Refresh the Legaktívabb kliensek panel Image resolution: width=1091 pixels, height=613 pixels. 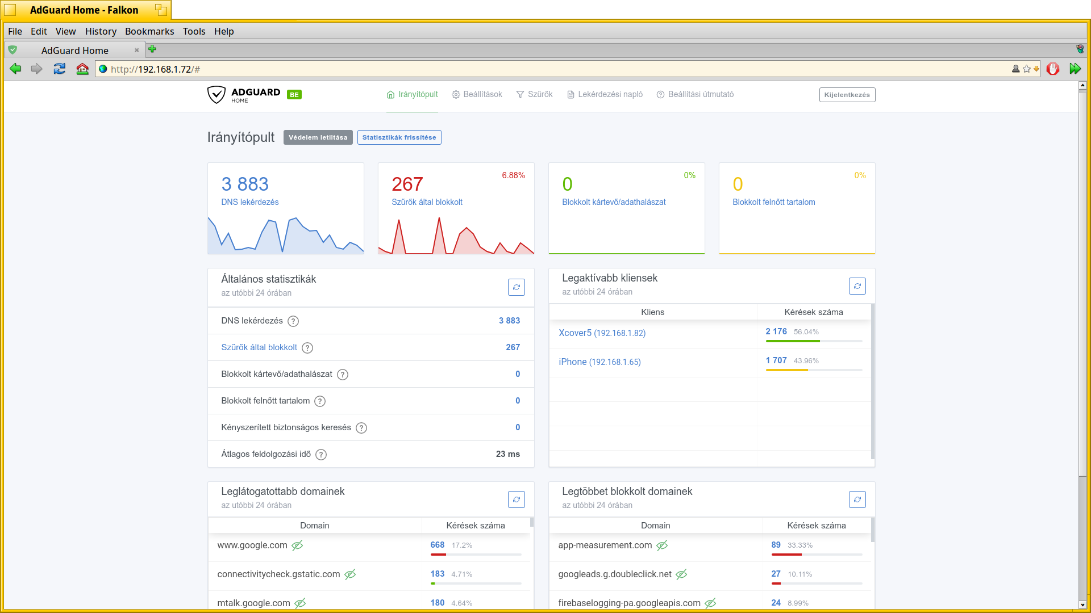857,286
